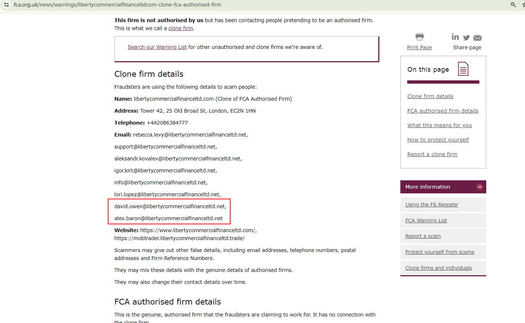Share page via Twitter icon
525x323 pixels.
(x=466, y=38)
